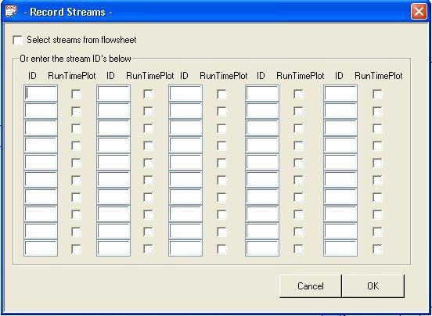The width and height of the screenshot is (432, 316).
Task: Click the top ID field in second column
Action: pyautogui.click(x=113, y=93)
